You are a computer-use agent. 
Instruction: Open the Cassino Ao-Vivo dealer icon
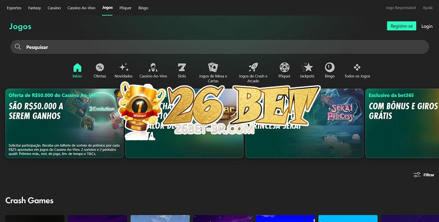(153, 67)
